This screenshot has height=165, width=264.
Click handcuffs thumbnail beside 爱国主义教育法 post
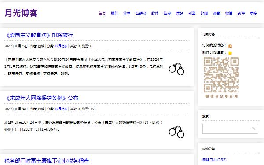[176, 69]
